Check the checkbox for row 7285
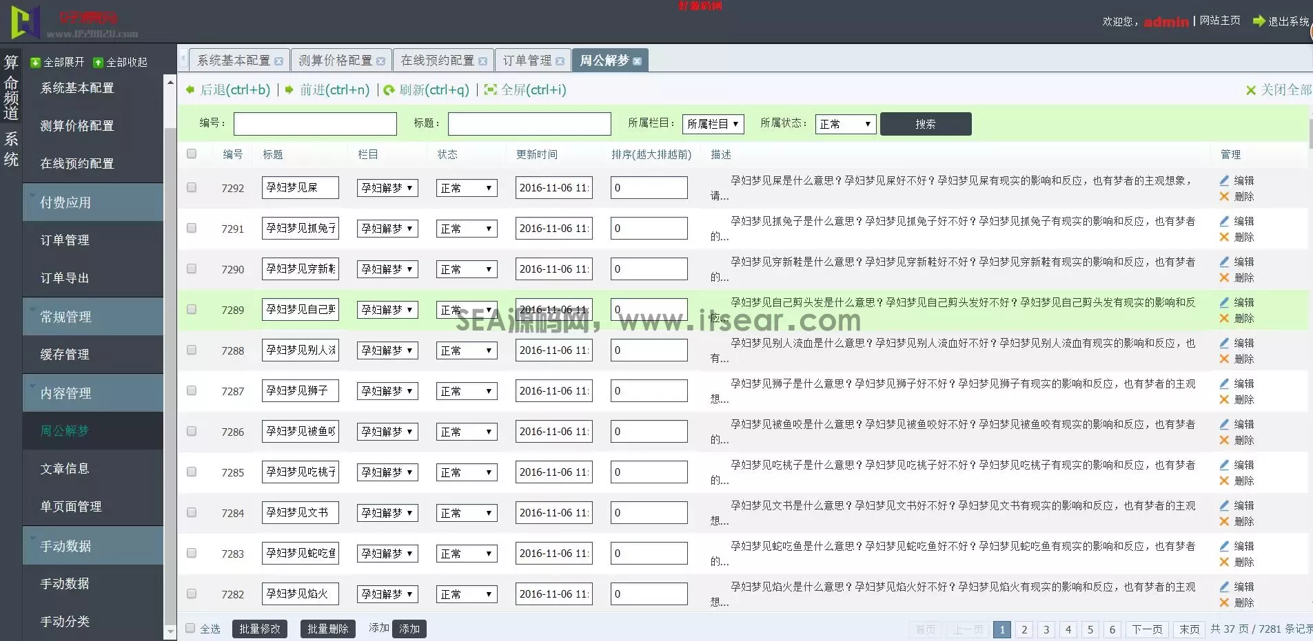 192,472
